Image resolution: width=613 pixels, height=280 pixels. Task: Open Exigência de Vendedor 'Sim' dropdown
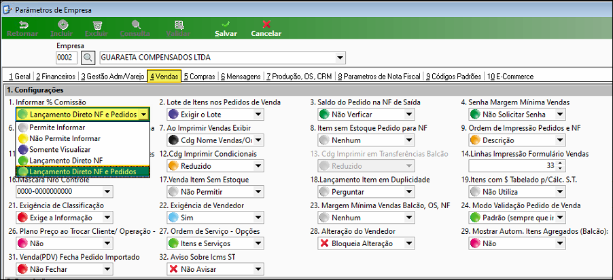(x=258, y=218)
